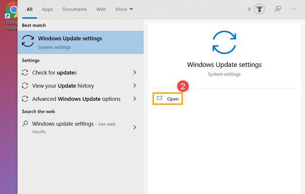Click the large blue Windows Update icon
This screenshot has height=194, width=305.
(x=224, y=42)
